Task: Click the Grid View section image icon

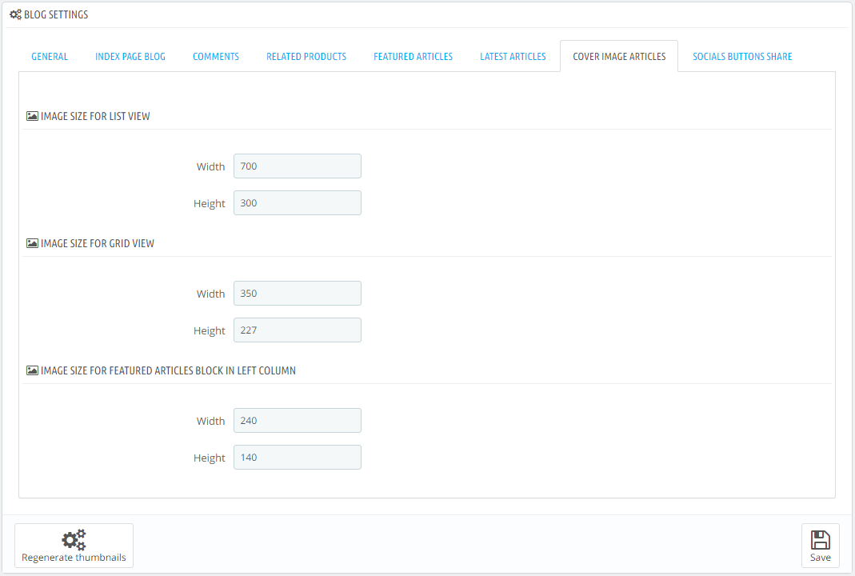Action: (x=32, y=243)
